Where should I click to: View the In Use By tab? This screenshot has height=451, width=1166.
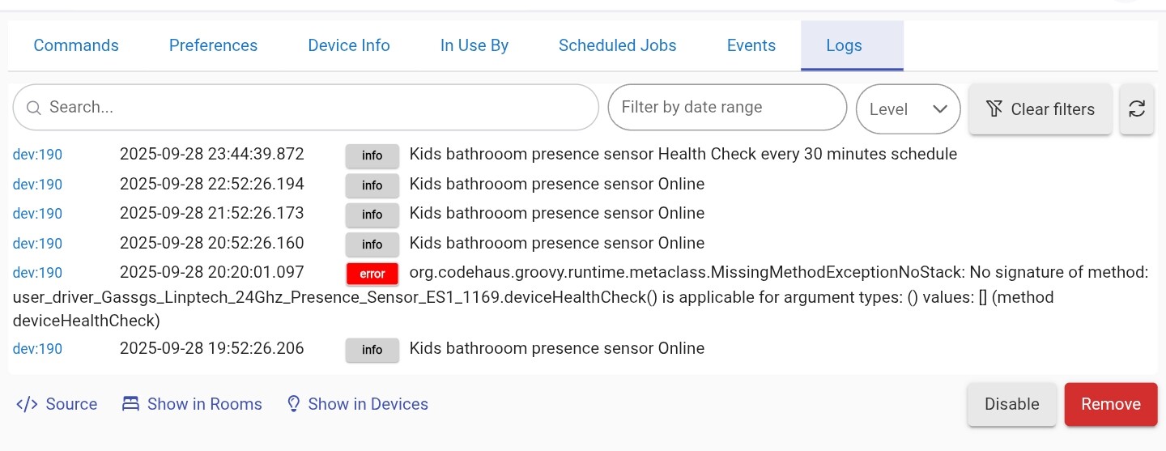[474, 45]
